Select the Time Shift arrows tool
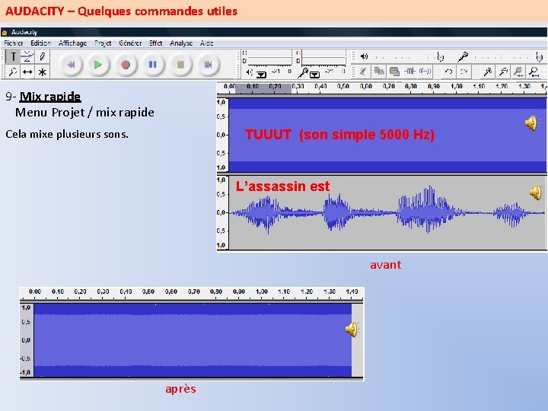The height and width of the screenshot is (411, 548). [27, 72]
